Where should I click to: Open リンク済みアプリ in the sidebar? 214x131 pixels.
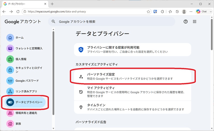point(25,91)
